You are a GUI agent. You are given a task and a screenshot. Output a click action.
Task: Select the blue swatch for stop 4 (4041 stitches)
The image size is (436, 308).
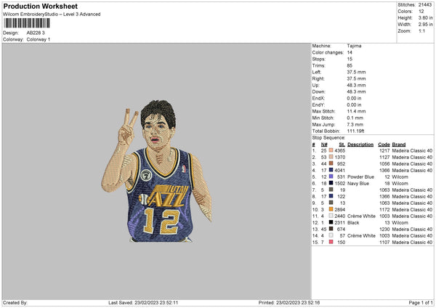[x=331, y=170]
